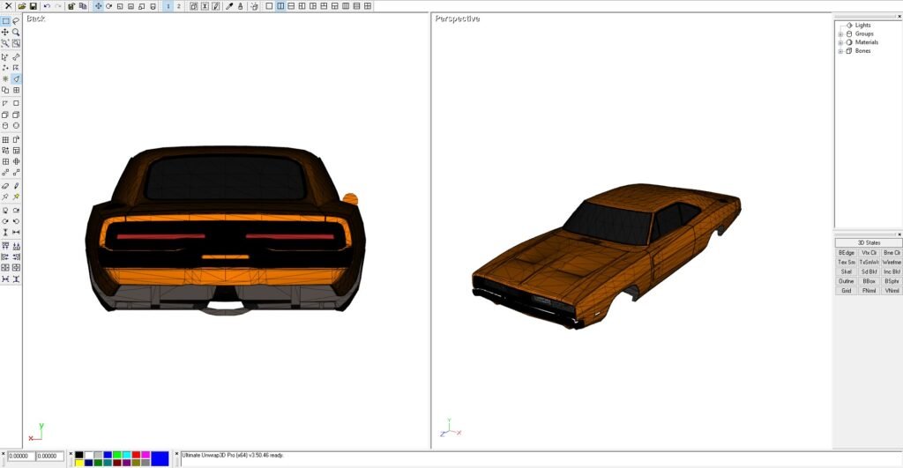This screenshot has height=468, width=903.
Task: Click the Open file folder icon
Action: [22, 6]
